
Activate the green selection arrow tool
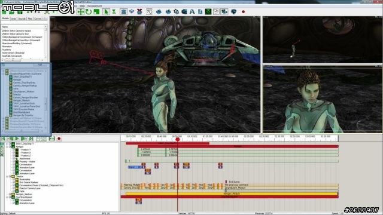point(106,12)
